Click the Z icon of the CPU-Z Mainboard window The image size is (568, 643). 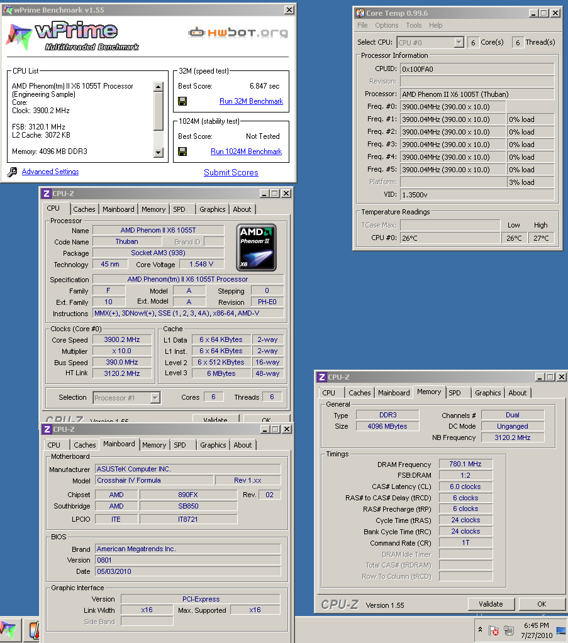(47, 429)
